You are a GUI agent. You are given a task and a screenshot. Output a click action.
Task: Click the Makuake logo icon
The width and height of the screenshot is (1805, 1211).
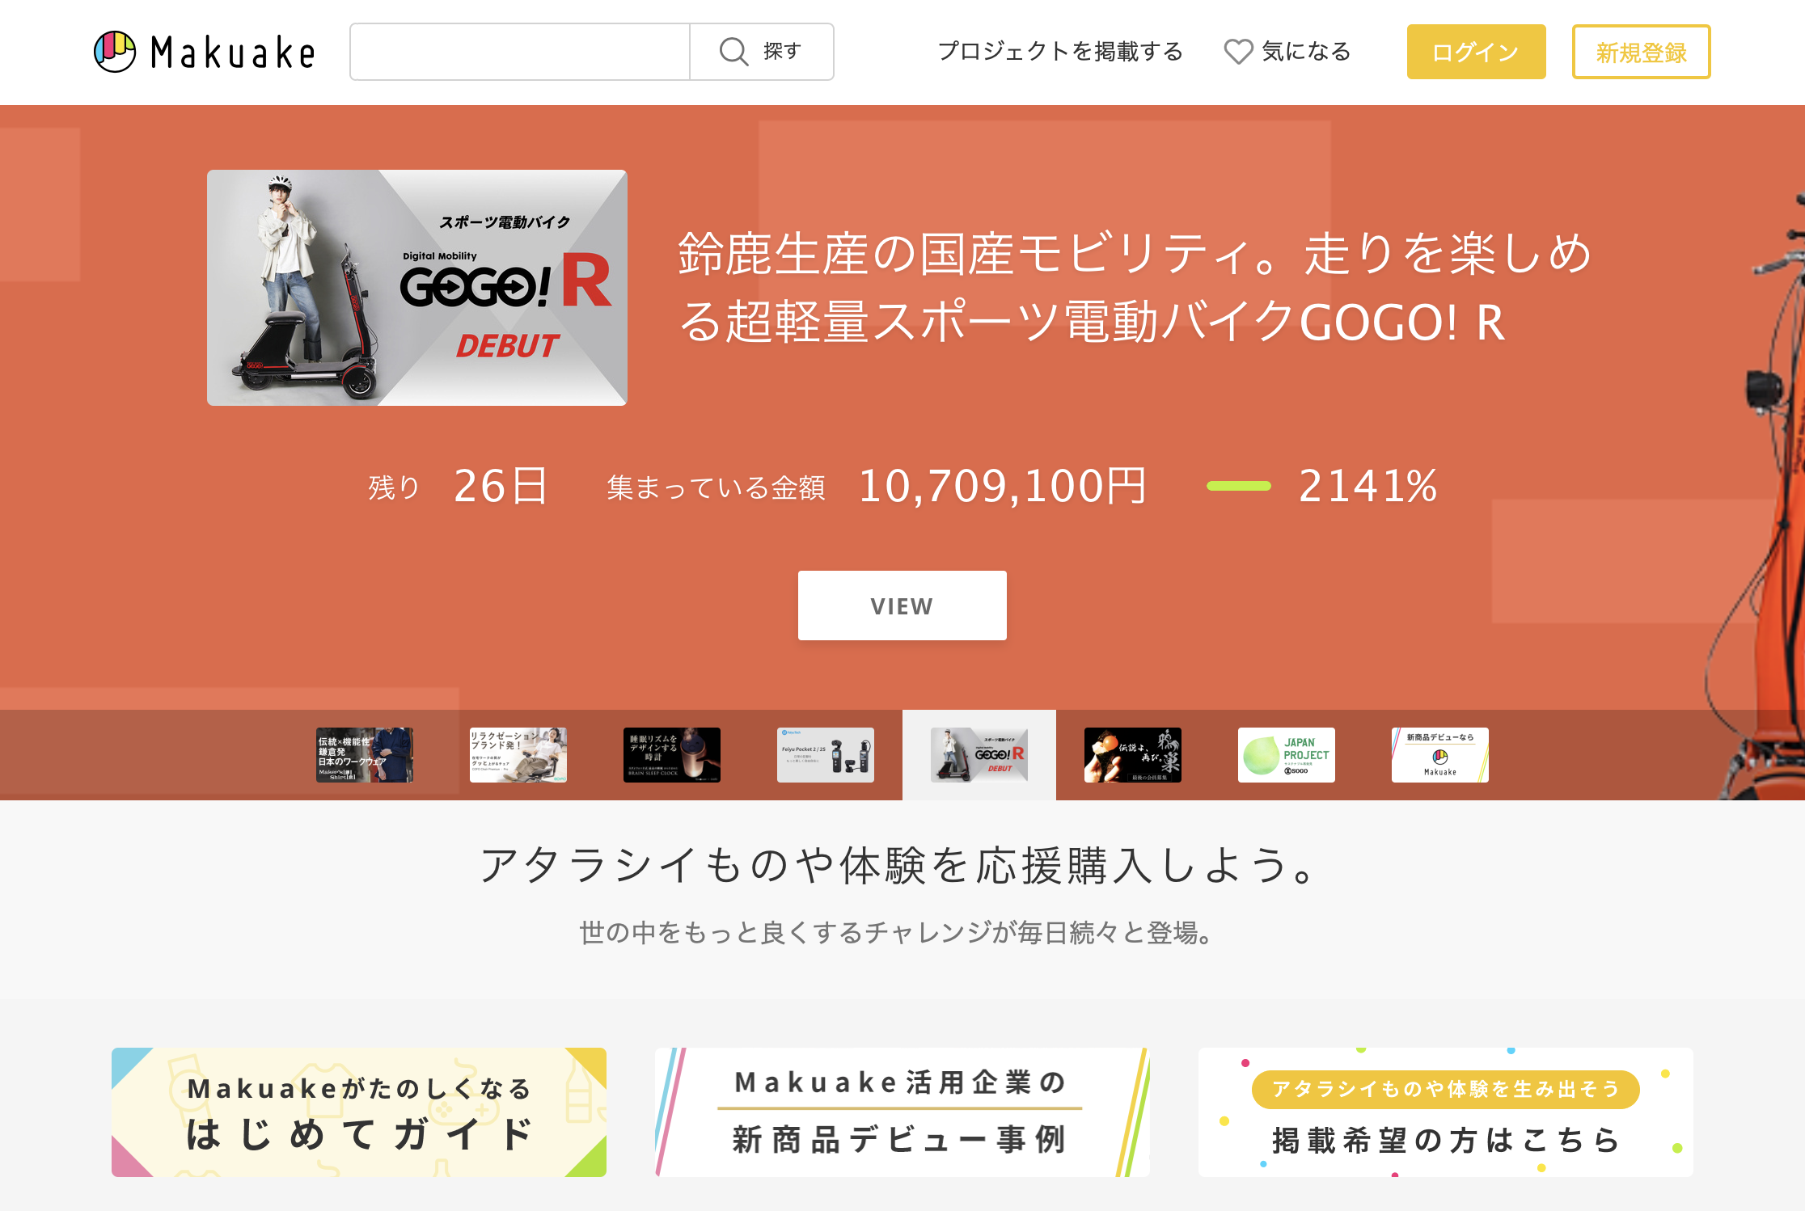(115, 52)
